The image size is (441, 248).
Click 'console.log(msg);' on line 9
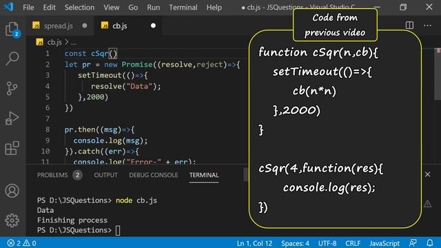coord(110,141)
